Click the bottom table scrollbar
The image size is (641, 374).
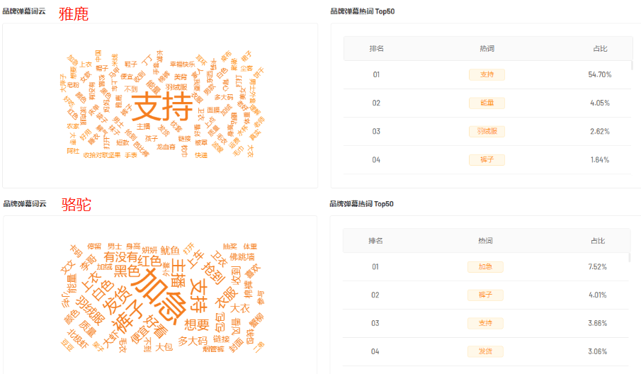coord(630,258)
